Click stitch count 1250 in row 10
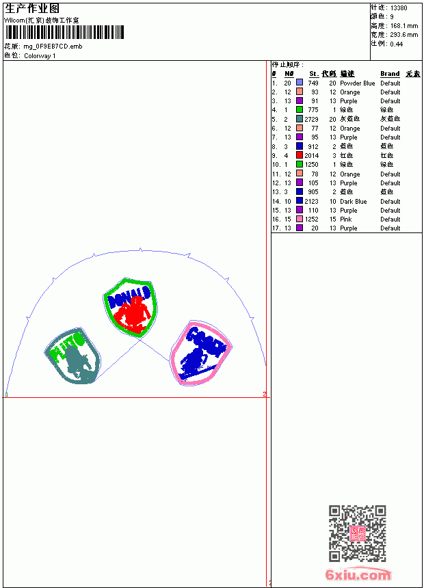Screen dimensions: 424x588 tap(311, 165)
